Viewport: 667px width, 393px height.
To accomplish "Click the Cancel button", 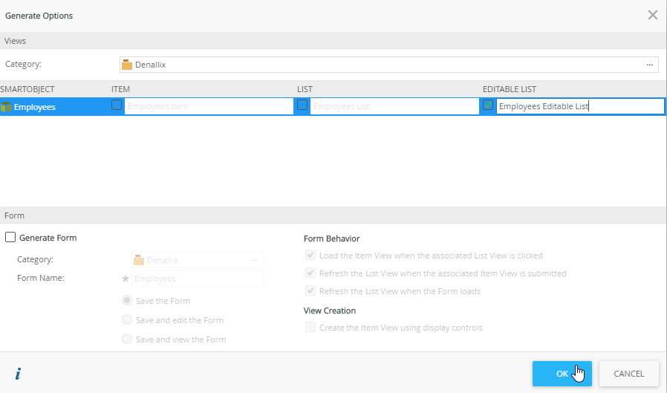I will [x=628, y=374].
